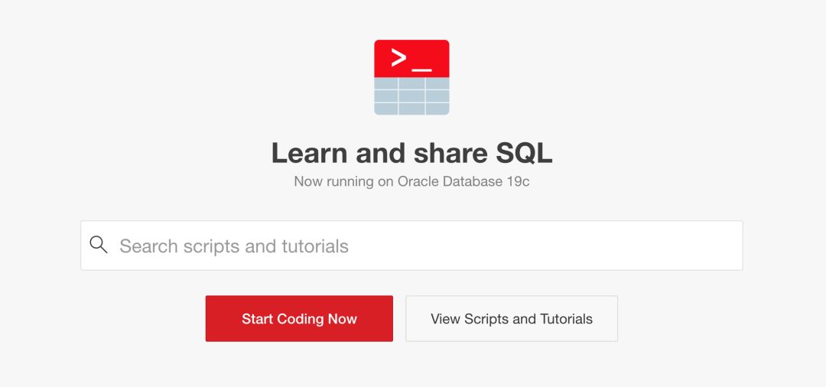Click the "Start Coding Now" label text
Screen dimensions: 826x387
point(299,319)
